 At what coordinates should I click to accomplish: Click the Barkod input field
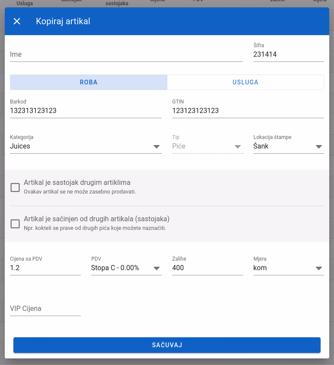pyautogui.click(x=86, y=110)
